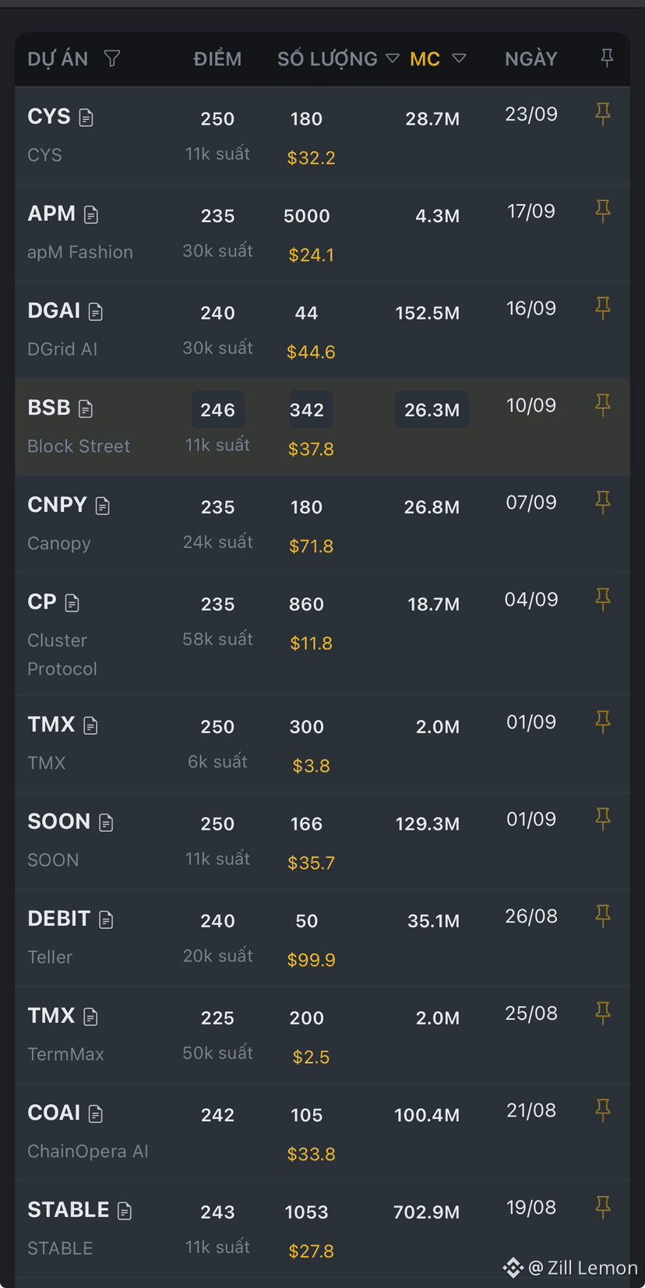Viewport: 645px width, 1288px height.
Task: Pin the COAI ChainOpera AI row
Action: [603, 1110]
